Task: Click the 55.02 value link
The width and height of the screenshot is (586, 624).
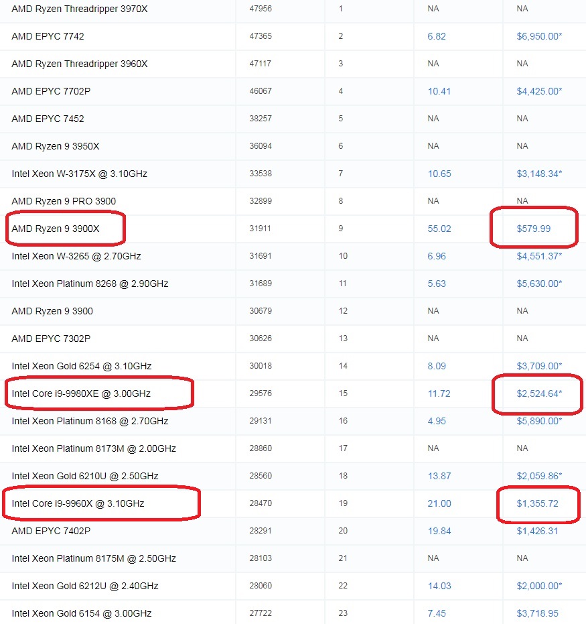Action: pos(439,229)
